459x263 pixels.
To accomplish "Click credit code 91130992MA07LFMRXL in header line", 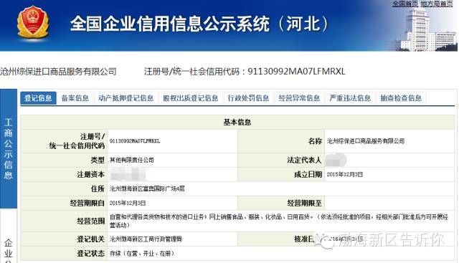I will [296, 72].
